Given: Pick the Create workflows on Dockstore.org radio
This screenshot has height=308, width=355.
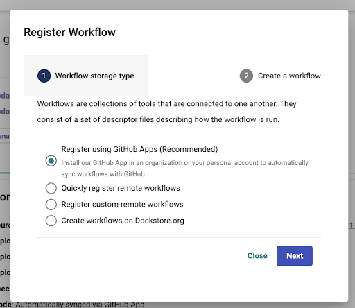Looking at the screenshot, I should point(51,221).
